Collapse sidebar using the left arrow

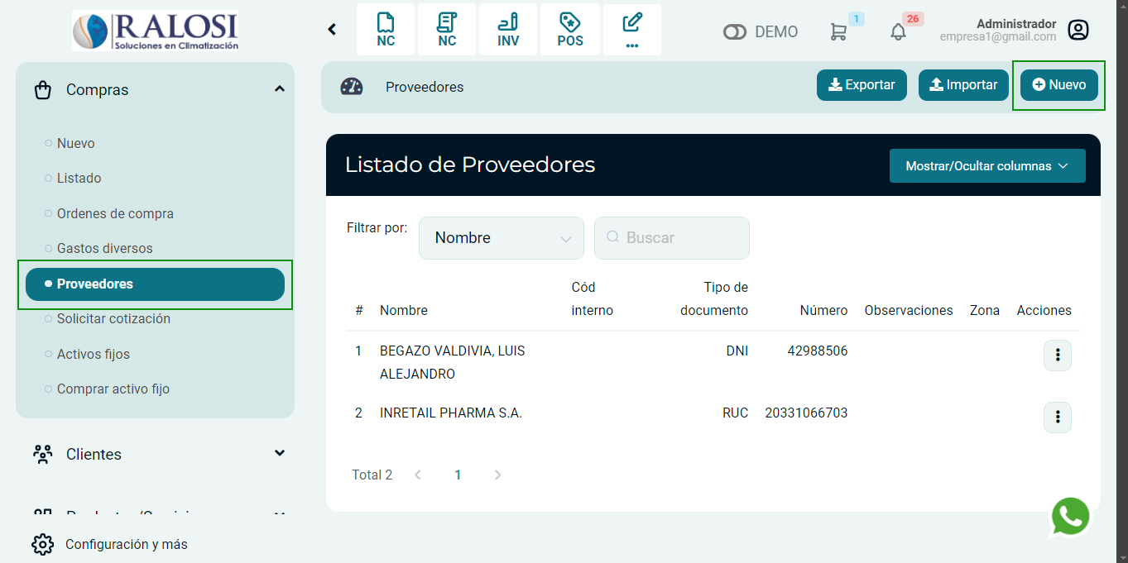click(x=332, y=30)
